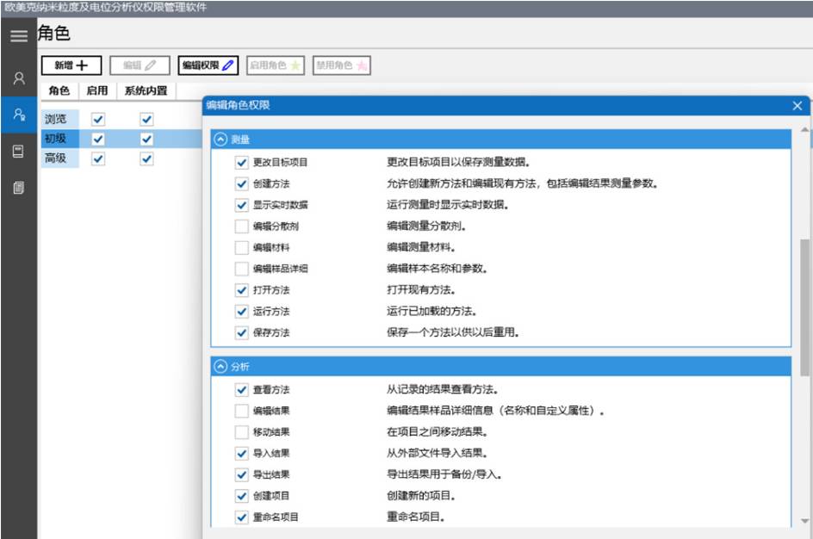Screen dimensions: 813x539
Task: Enable the 编辑样品详细 permission
Action: click(242, 269)
